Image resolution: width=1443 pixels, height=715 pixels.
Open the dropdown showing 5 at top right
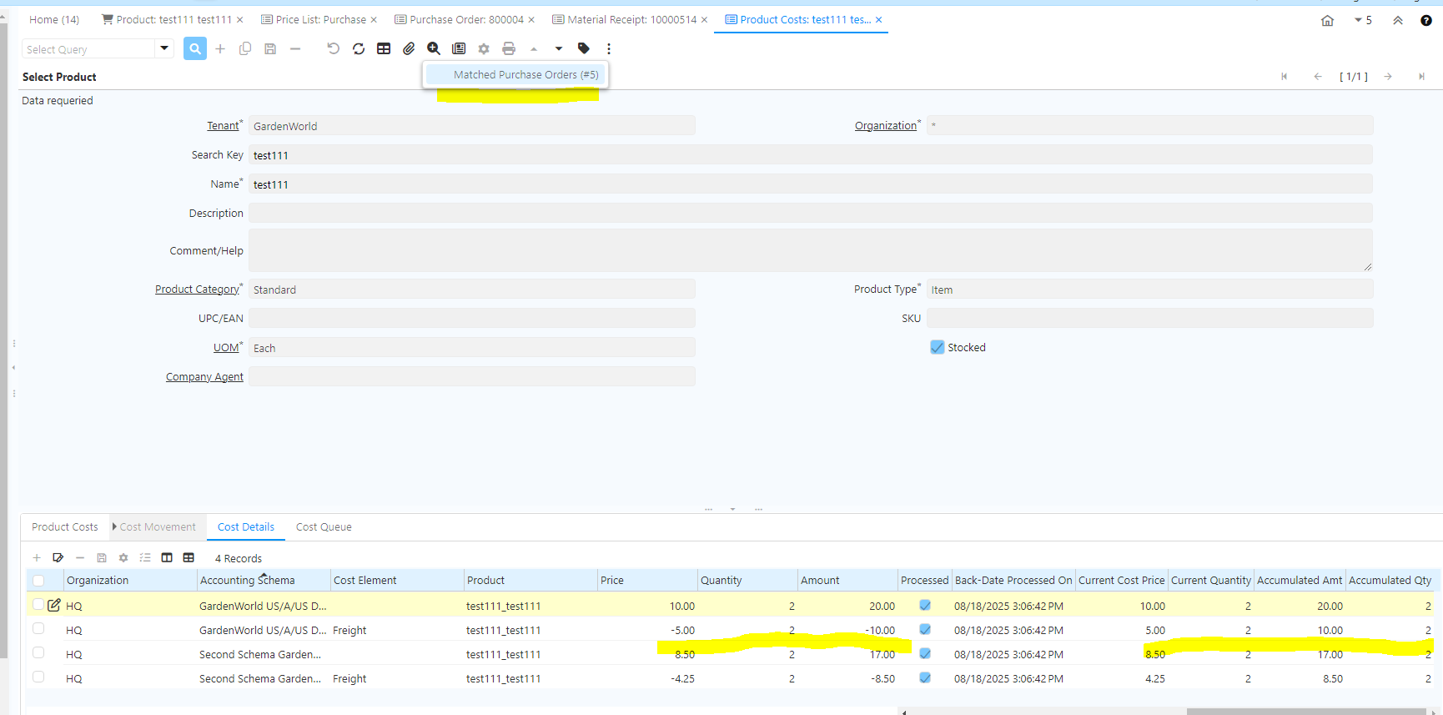click(x=1364, y=20)
